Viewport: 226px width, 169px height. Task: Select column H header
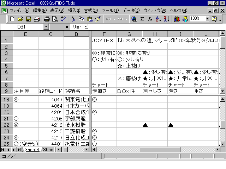[155, 34]
